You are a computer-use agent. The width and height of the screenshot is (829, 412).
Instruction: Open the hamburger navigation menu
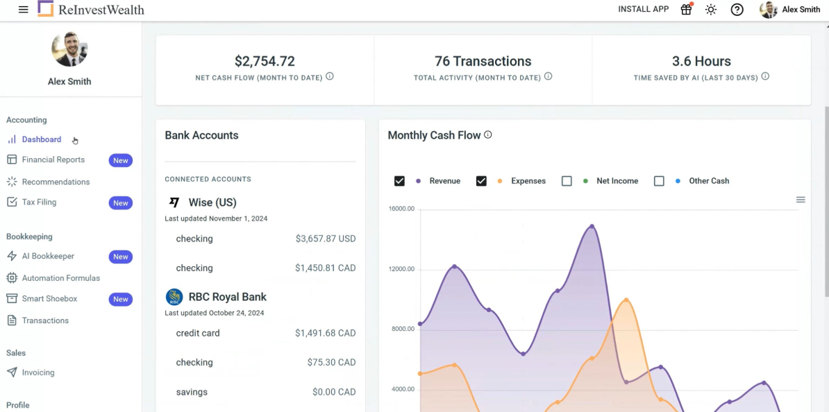click(x=24, y=10)
